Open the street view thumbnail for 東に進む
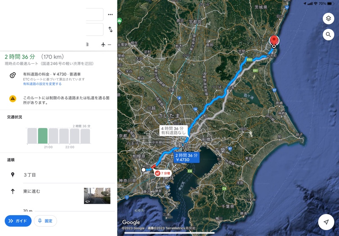This screenshot has height=236, width=339. coord(97,196)
